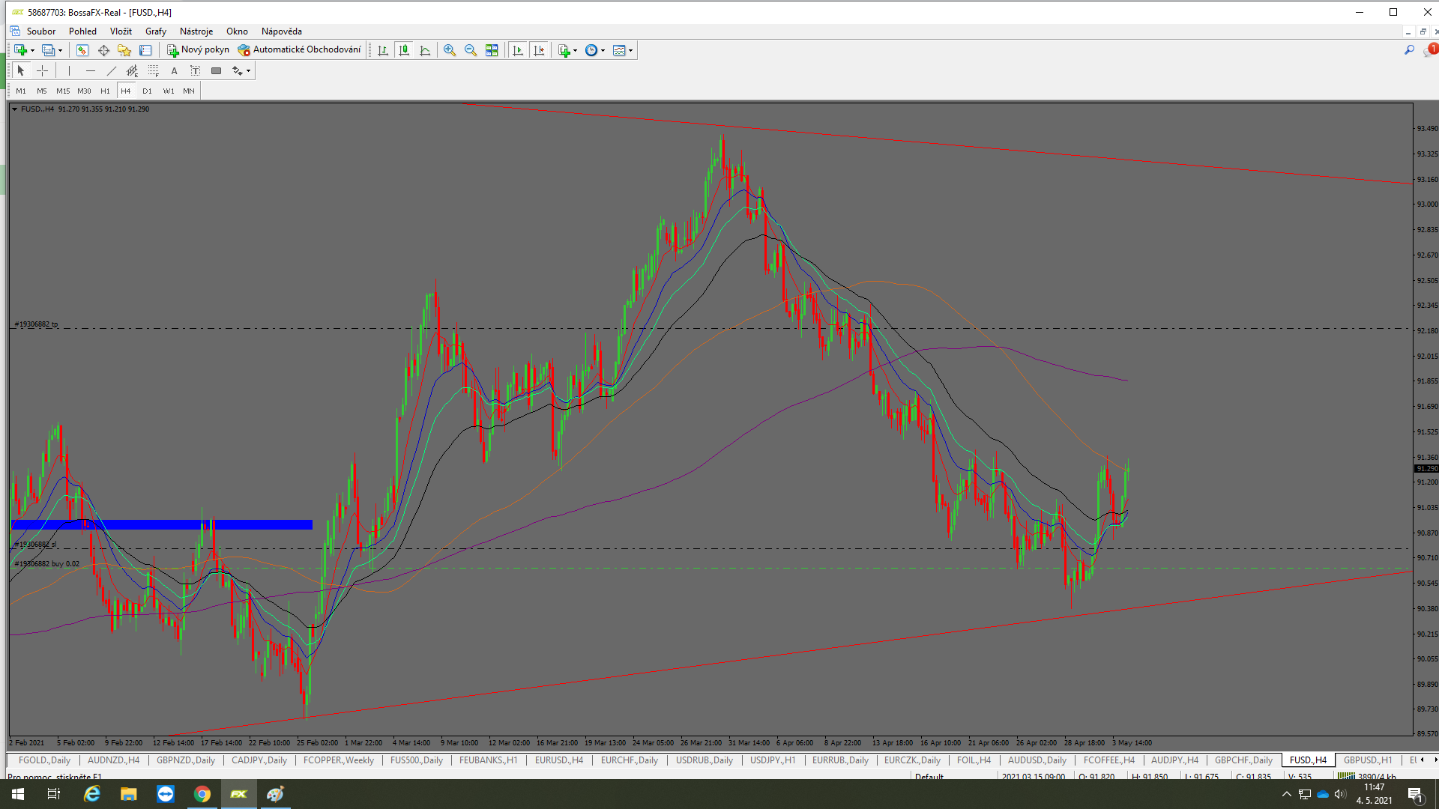Open the Nástroje menu
This screenshot has height=809, width=1439.
click(x=196, y=31)
